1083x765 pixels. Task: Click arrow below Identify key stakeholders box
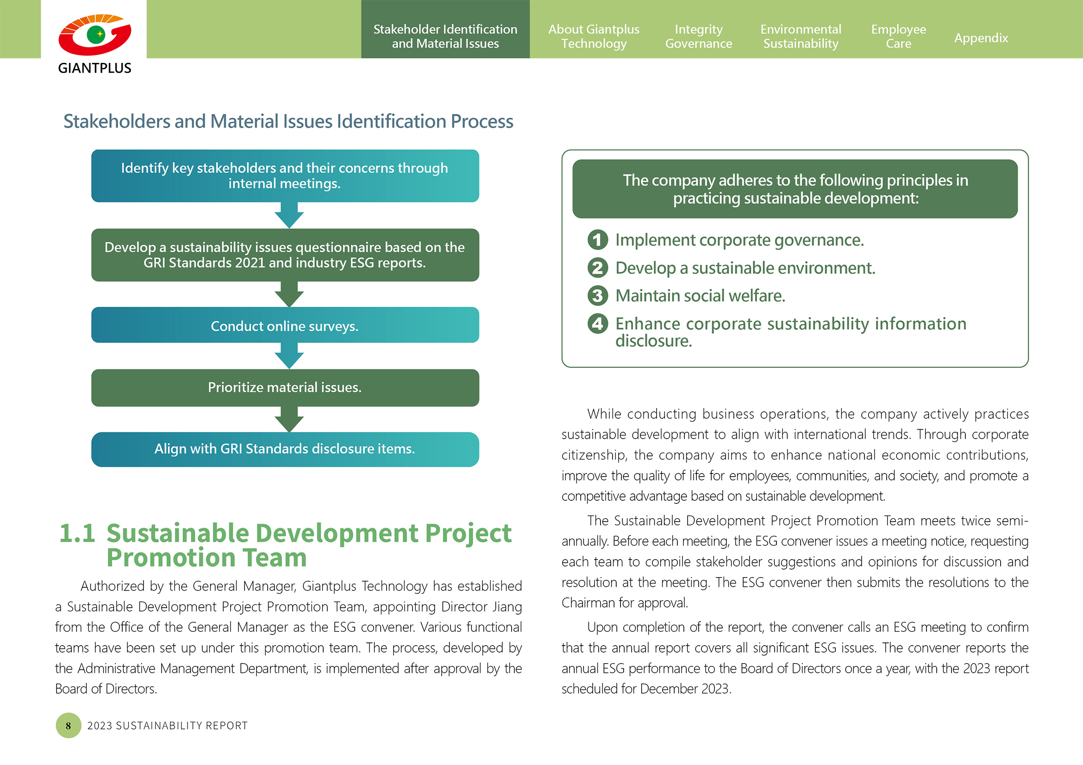[x=288, y=215]
